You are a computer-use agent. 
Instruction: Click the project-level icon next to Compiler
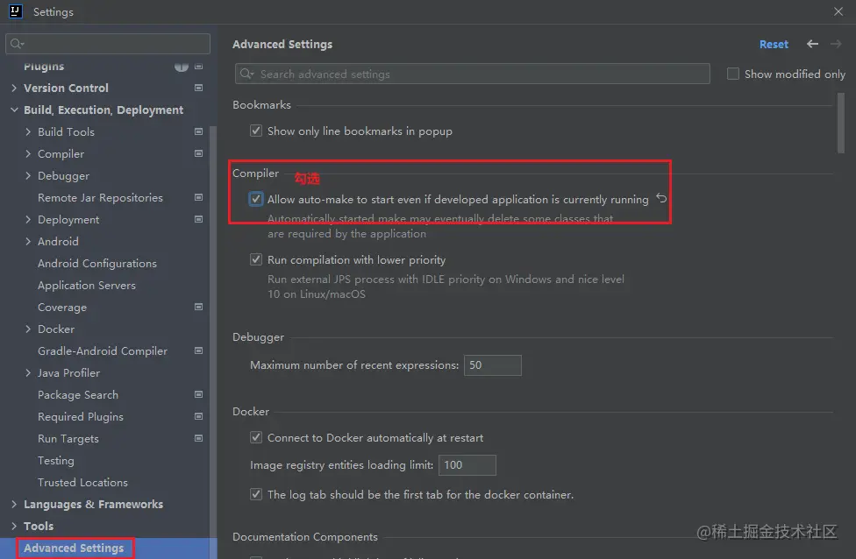[199, 154]
